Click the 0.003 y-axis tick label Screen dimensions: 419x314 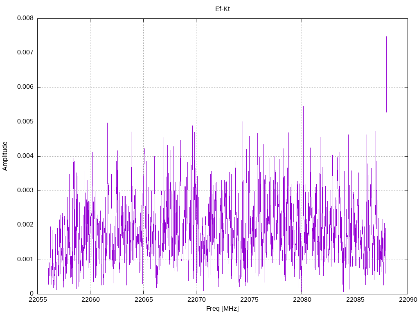25,191
